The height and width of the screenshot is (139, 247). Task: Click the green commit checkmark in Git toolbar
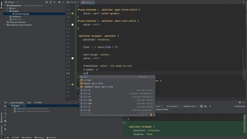pyautogui.click(x=5, y=110)
